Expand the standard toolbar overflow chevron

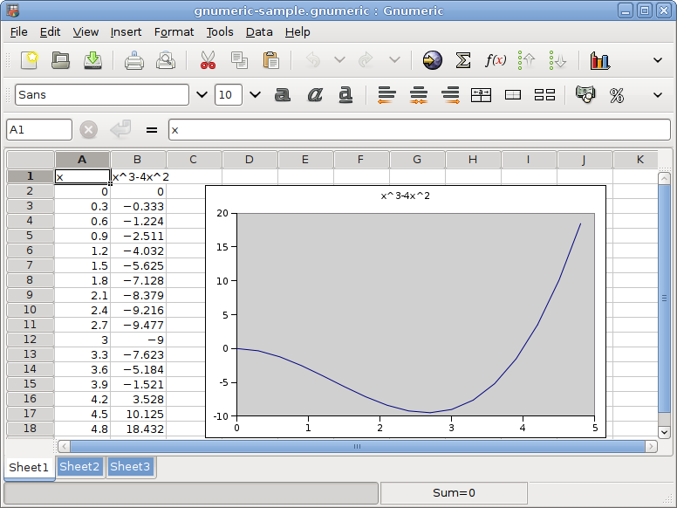658,60
